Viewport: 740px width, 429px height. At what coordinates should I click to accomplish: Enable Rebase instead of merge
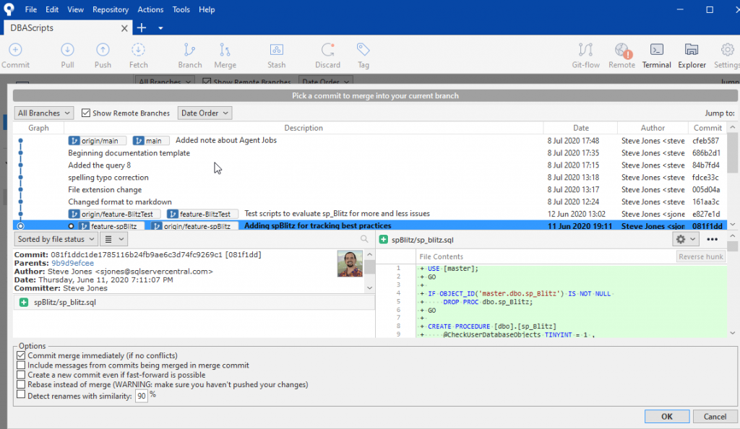20,383
